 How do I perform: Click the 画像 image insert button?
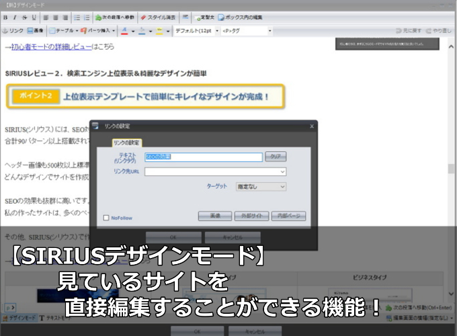pos(35,31)
